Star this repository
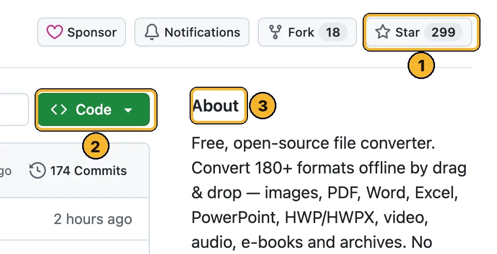The width and height of the screenshot is (497, 254). 418,32
